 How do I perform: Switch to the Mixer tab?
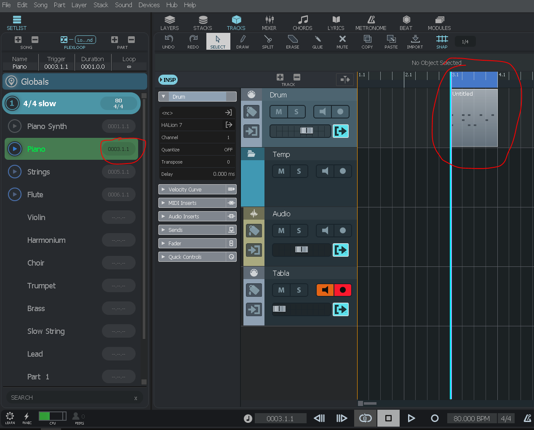[269, 23]
